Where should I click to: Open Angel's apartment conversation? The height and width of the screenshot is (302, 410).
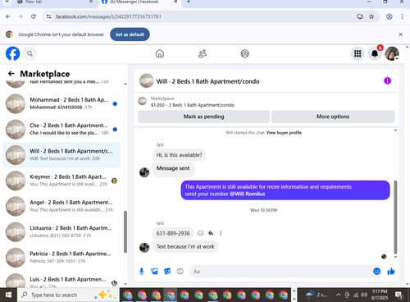point(61,206)
